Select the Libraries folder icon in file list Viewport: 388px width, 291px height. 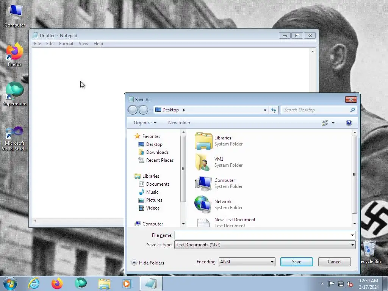tap(203, 141)
